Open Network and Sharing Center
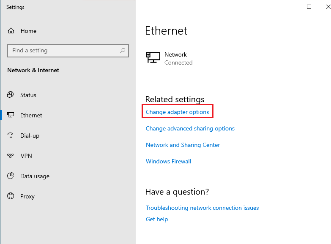Image resolution: width=331 pixels, height=244 pixels. click(183, 145)
